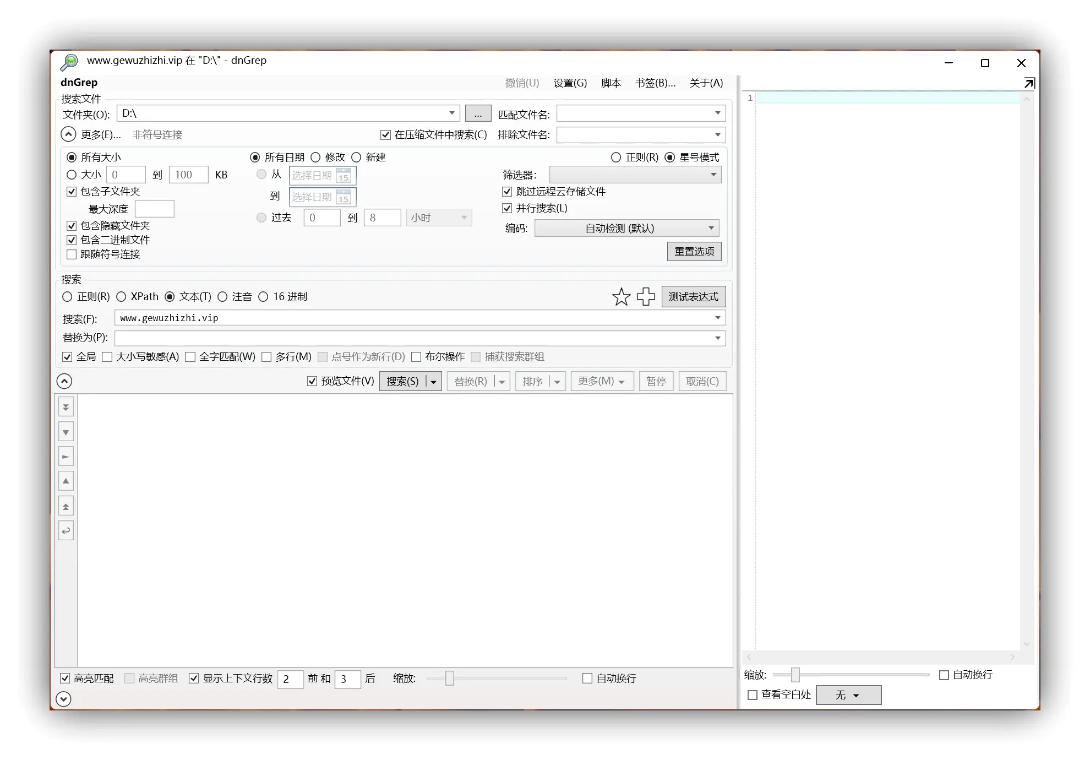Image resolution: width=1090 pixels, height=760 pixels.
Task: Click the wrap return-arrow icon in sidebar
Action: pyautogui.click(x=66, y=531)
